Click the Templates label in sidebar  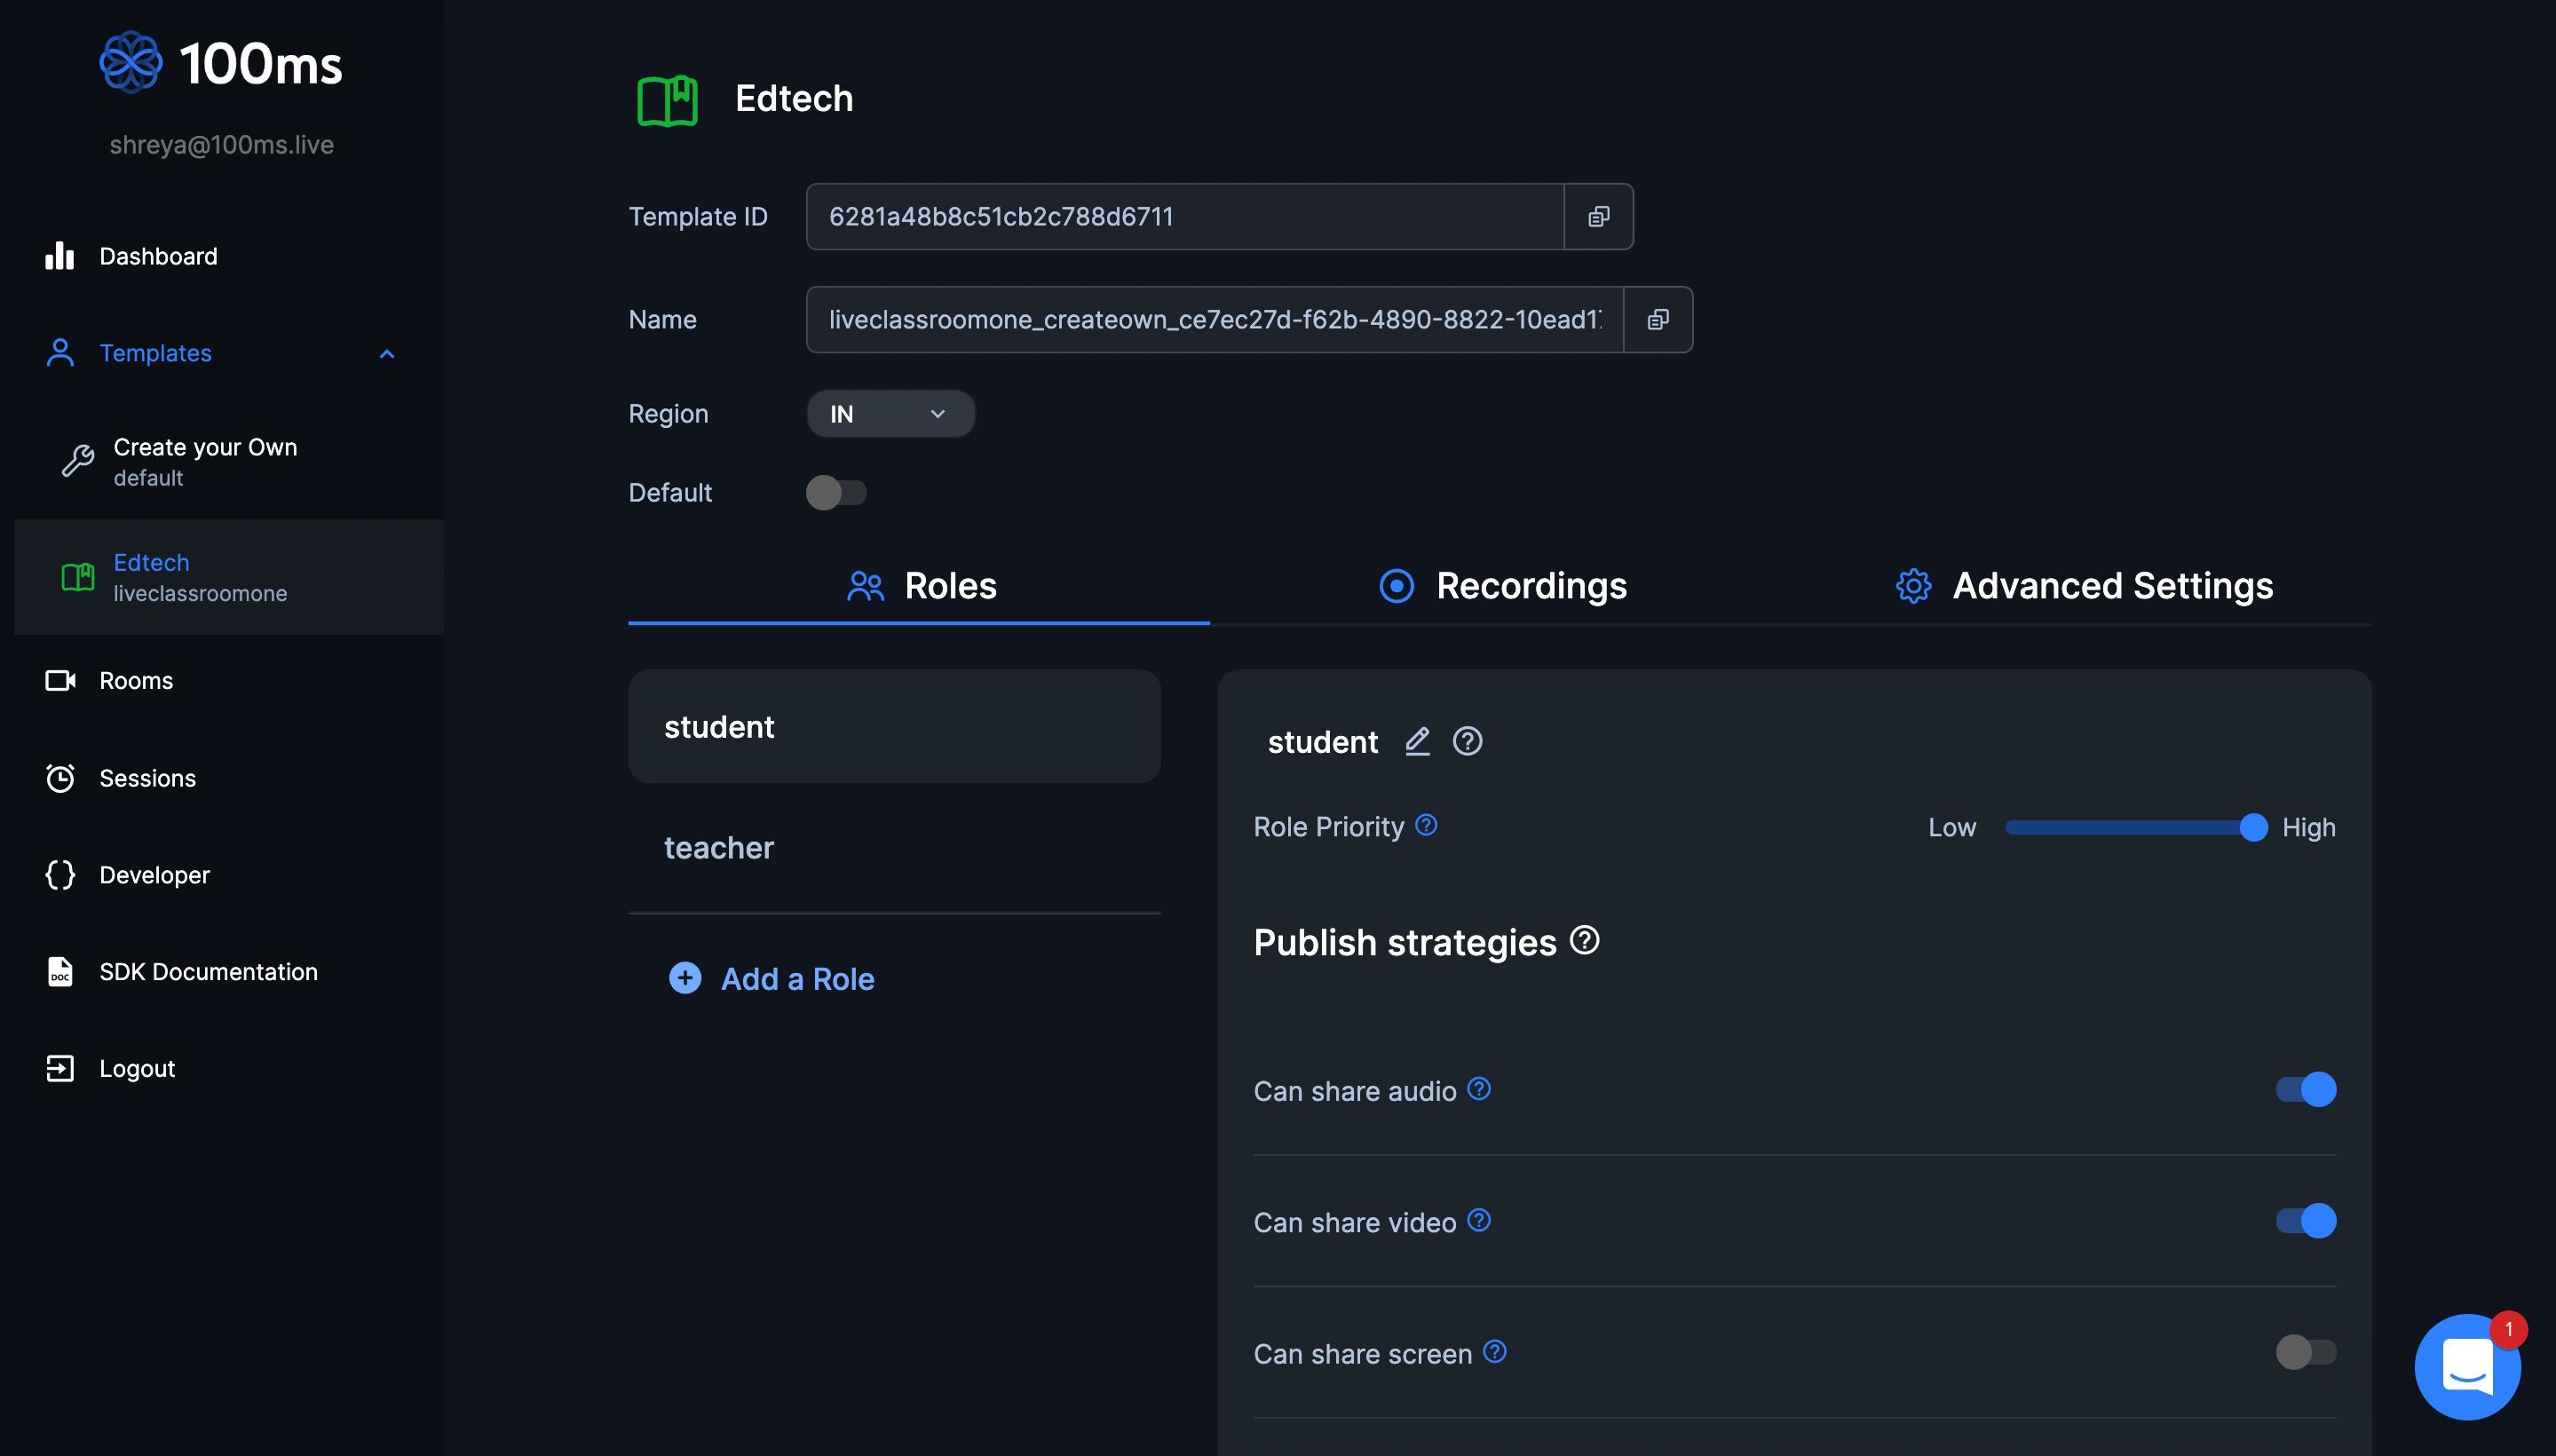[155, 353]
